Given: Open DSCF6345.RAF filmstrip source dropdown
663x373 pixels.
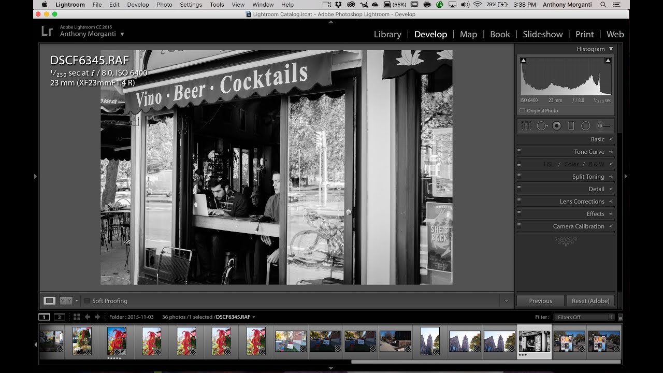Looking at the screenshot, I should click(x=254, y=317).
